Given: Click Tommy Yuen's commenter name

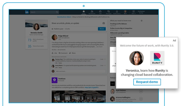Looking at the screenshot, I should (59, 59).
